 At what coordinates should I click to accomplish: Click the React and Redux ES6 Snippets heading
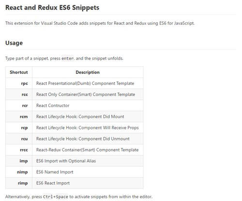pyautogui.click(x=52, y=8)
